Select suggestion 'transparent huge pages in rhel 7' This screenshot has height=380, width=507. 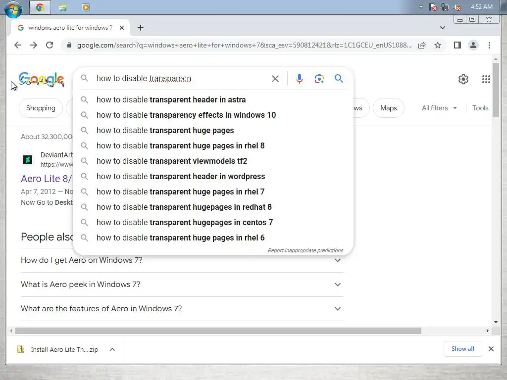click(213, 192)
